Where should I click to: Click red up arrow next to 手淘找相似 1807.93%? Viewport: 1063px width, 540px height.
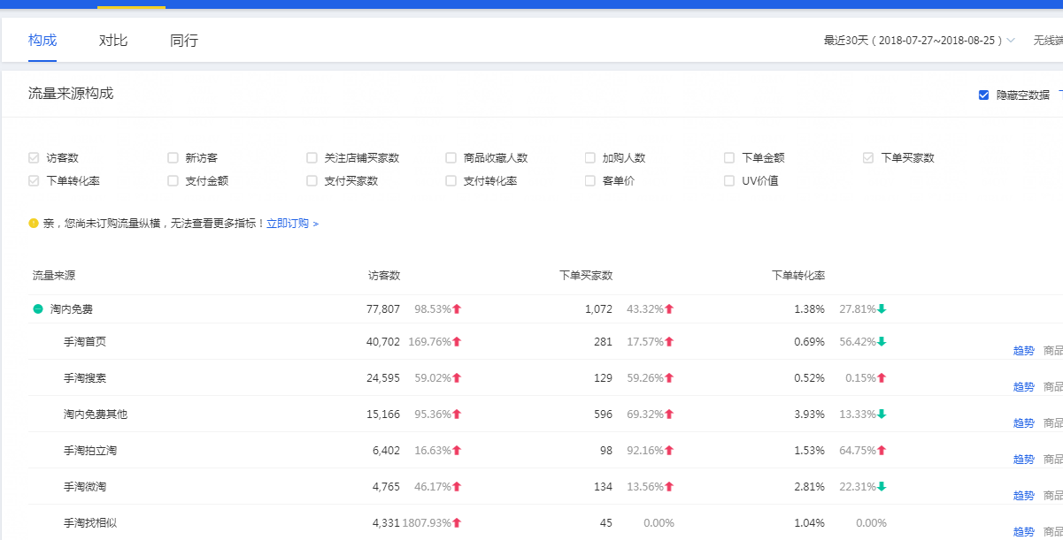coord(457,523)
